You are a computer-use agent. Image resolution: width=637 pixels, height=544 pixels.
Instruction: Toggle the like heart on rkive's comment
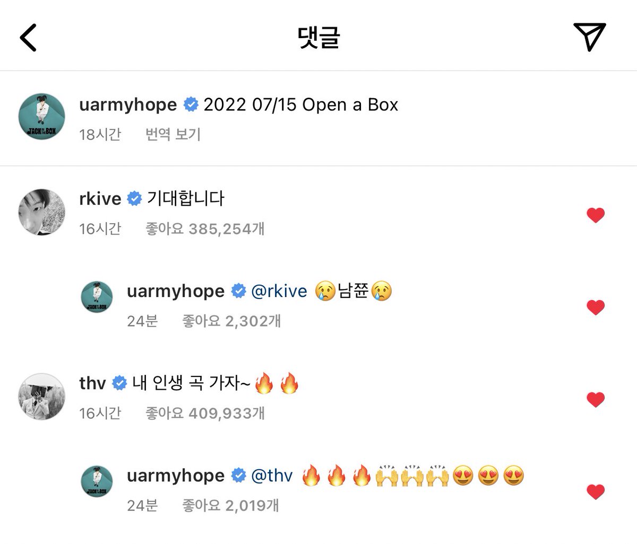pyautogui.click(x=596, y=215)
